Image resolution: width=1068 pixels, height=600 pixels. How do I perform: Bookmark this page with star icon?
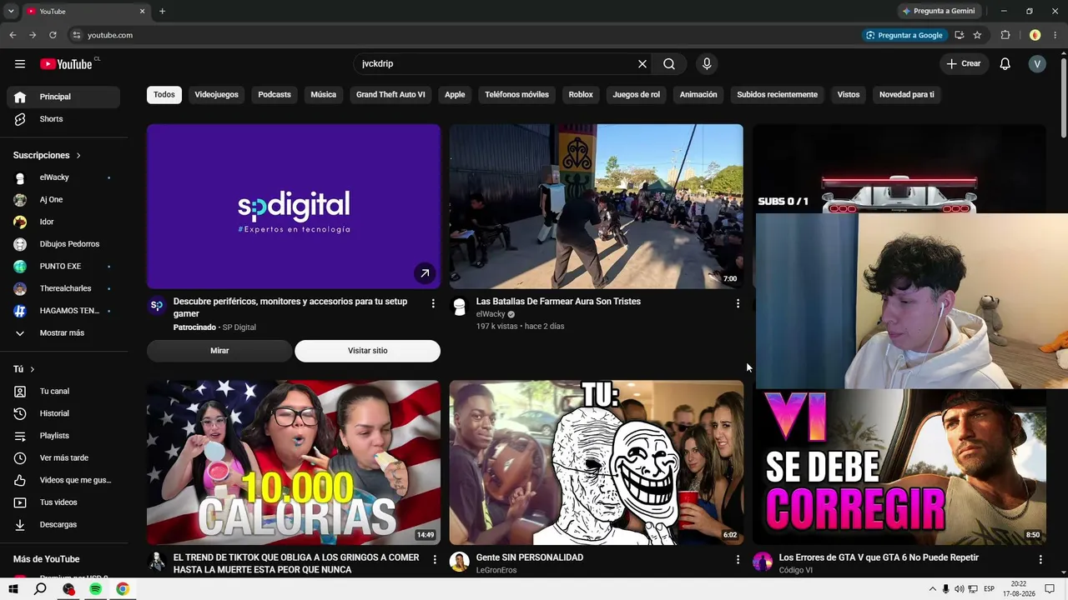point(977,35)
